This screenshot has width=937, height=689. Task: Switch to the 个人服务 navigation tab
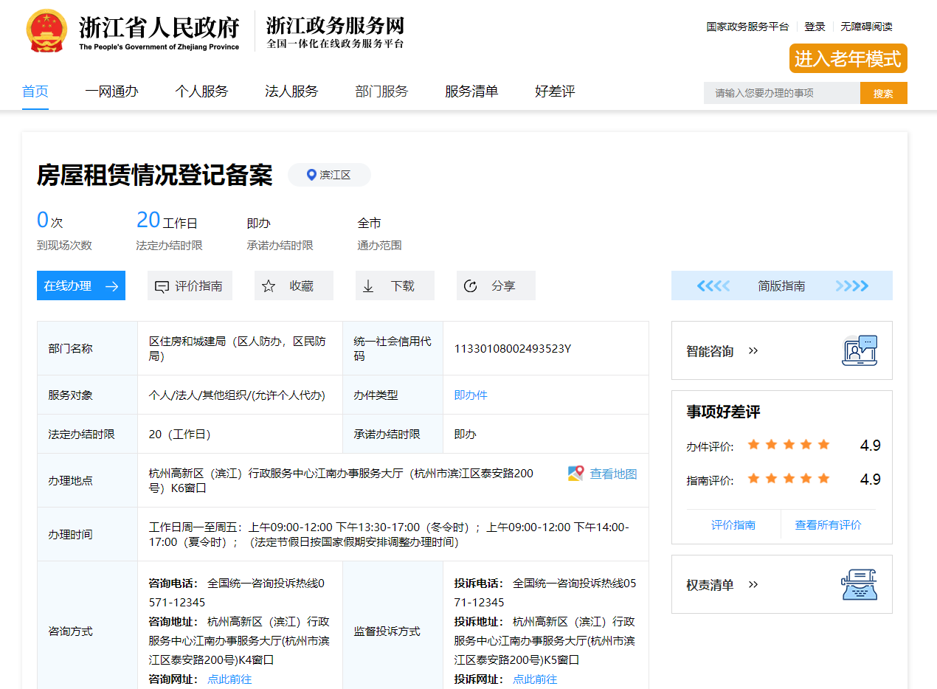coord(201,91)
